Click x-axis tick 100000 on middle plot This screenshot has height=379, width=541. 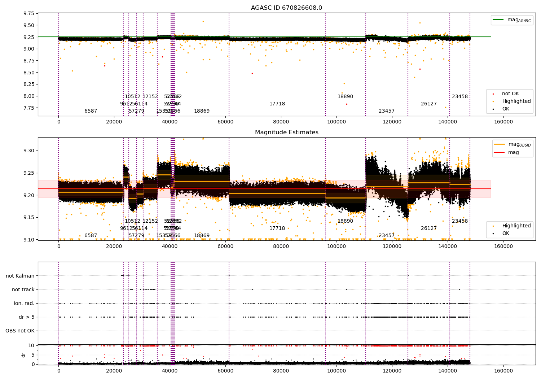click(x=337, y=247)
